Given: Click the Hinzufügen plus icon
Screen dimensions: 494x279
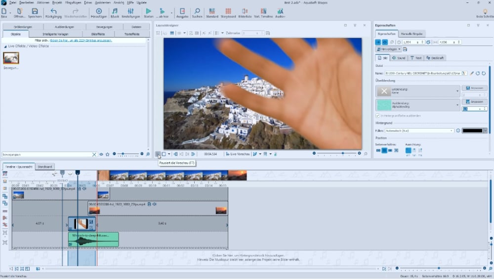Looking at the screenshot, I should point(99,11).
